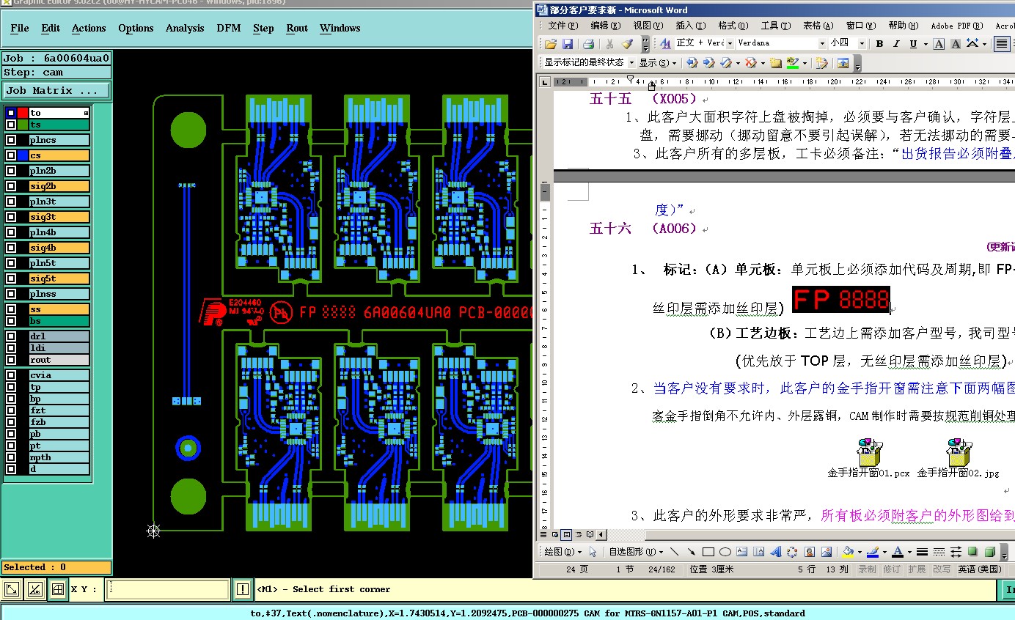Toggle the checkbox for layer drl
This screenshot has height=620, width=1015.
[x=10, y=336]
